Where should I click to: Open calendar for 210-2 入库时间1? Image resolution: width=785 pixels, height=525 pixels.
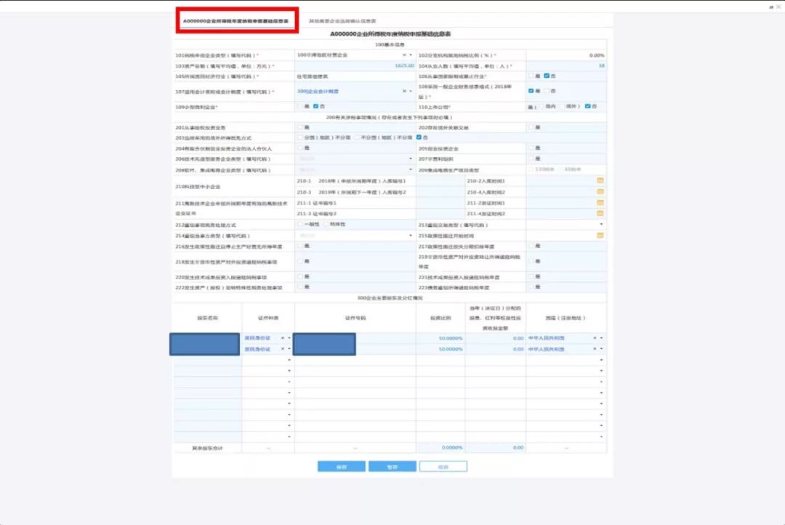click(x=600, y=180)
